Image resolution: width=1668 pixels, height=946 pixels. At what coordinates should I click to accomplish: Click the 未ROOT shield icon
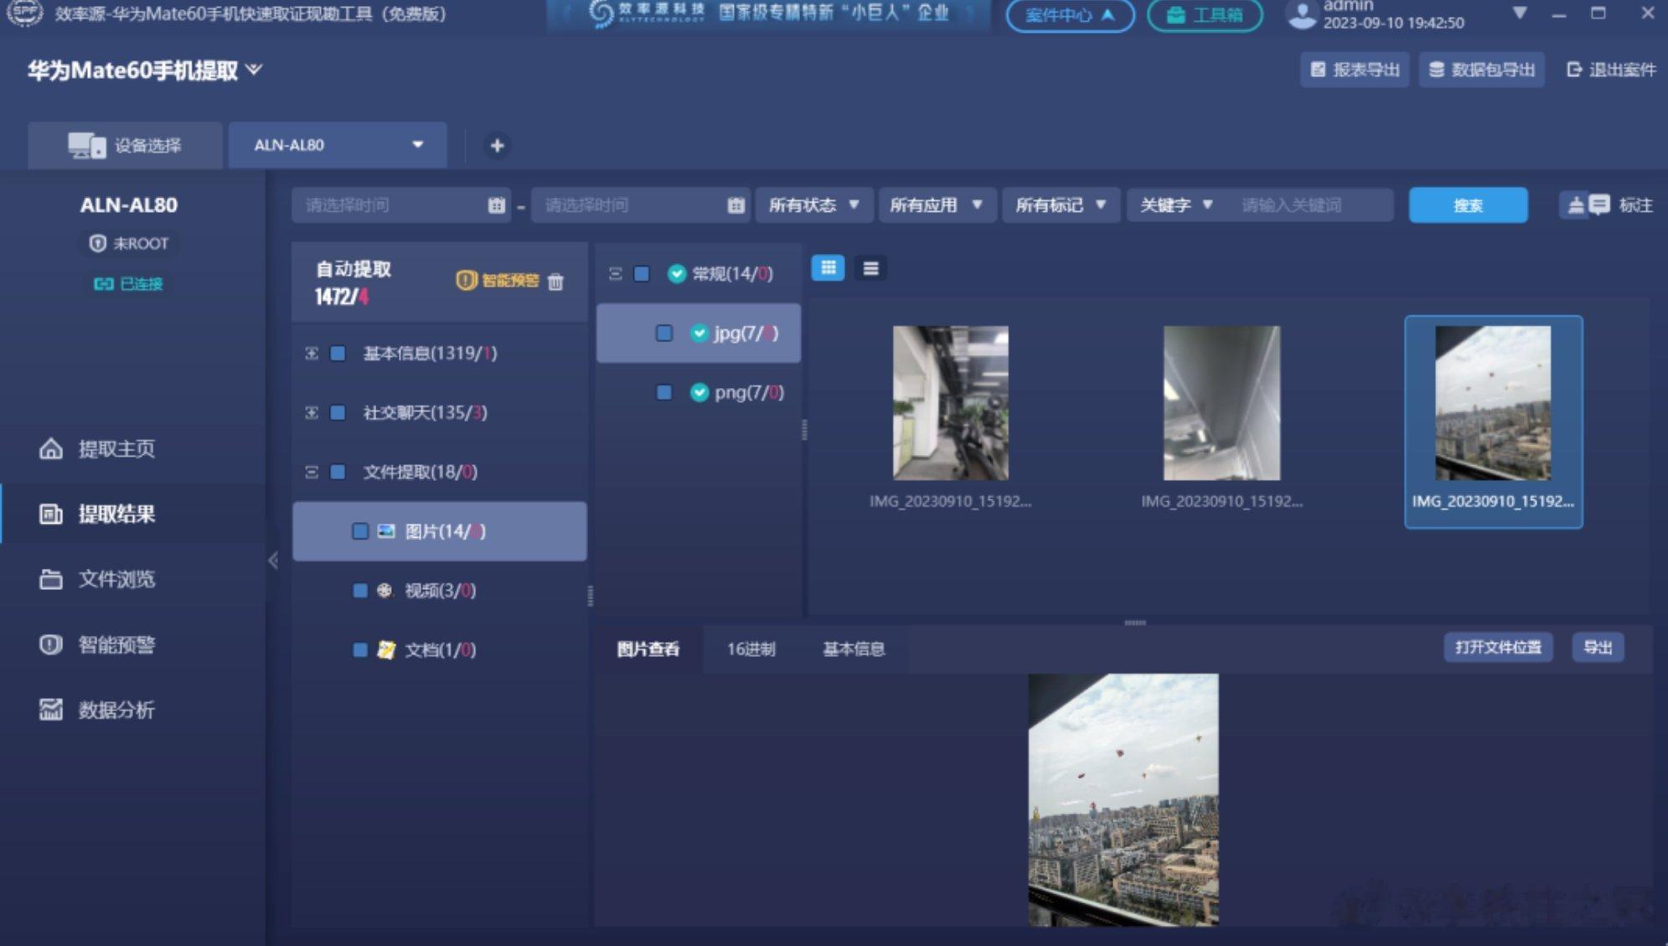click(x=97, y=244)
